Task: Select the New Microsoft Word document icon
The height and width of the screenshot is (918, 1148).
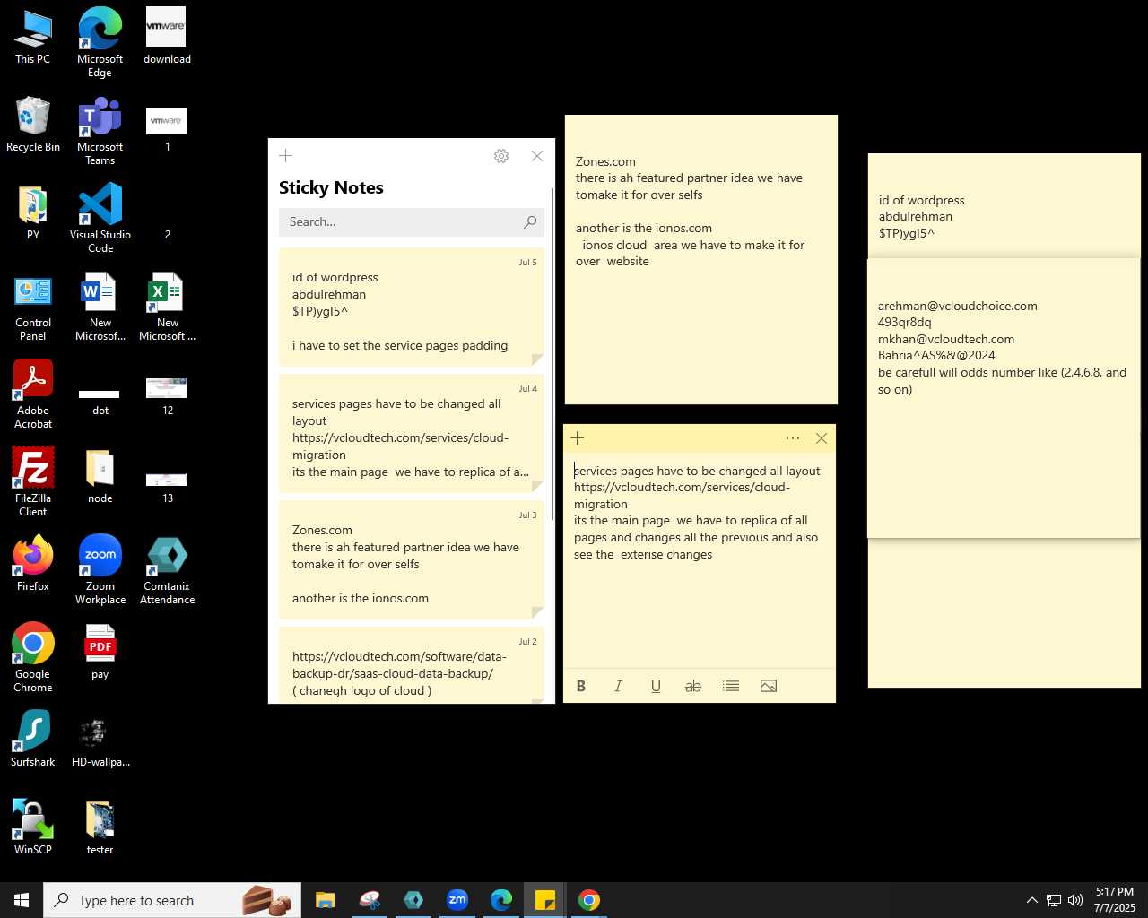Action: pyautogui.click(x=100, y=306)
